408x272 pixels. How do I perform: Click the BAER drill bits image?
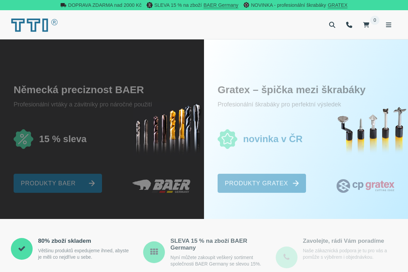(x=168, y=129)
